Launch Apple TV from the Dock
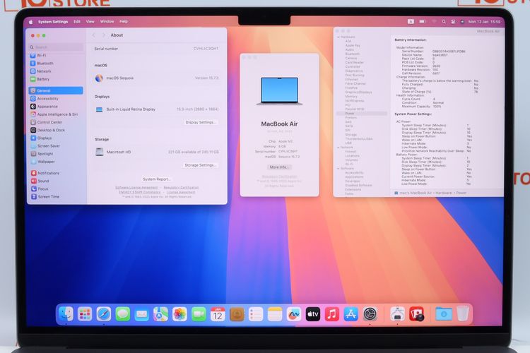530x353 pixels. (x=313, y=314)
